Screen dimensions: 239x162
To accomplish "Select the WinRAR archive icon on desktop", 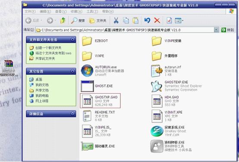I will tap(9, 64).
